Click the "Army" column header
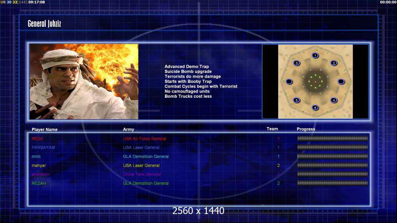Viewport: 397px width, 223px height. 128,129
